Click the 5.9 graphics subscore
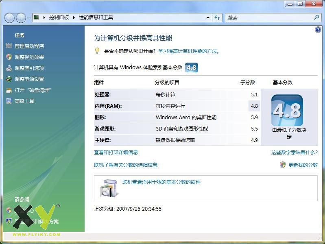 pos(254,118)
